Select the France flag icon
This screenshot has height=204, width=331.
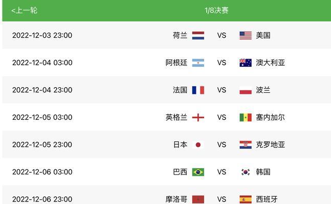click(198, 90)
